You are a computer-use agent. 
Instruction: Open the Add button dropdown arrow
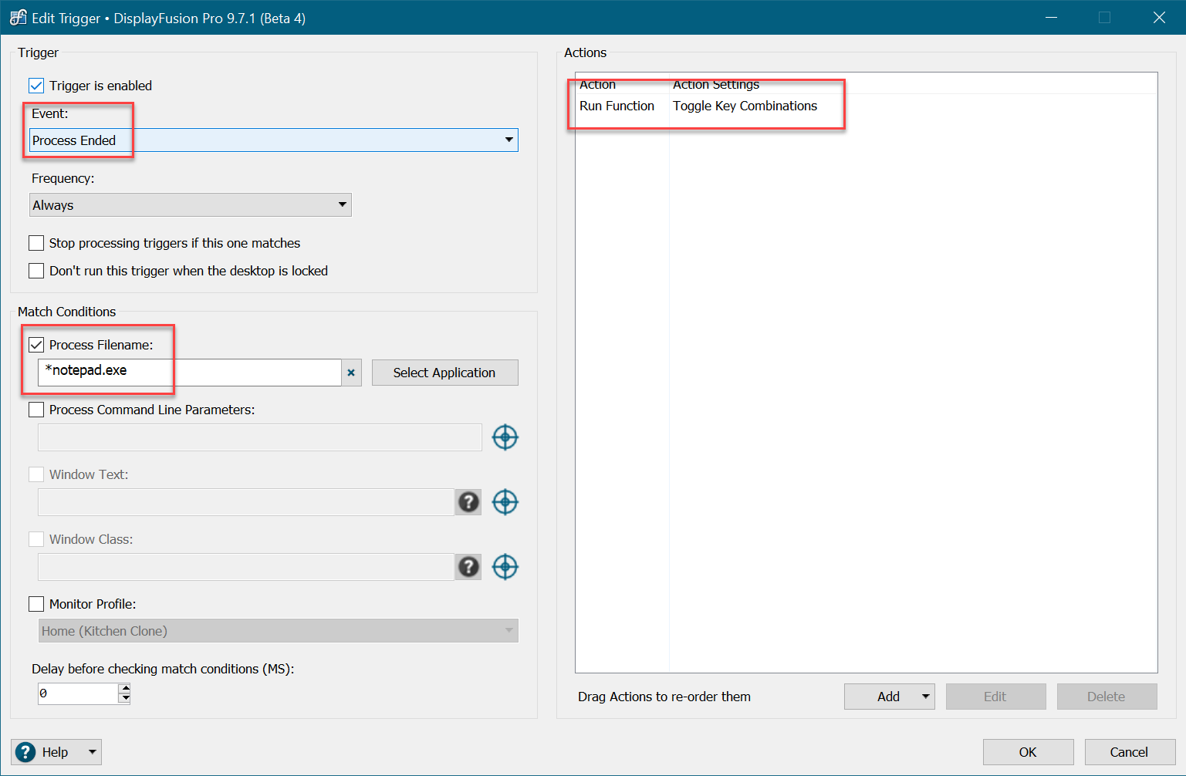925,697
